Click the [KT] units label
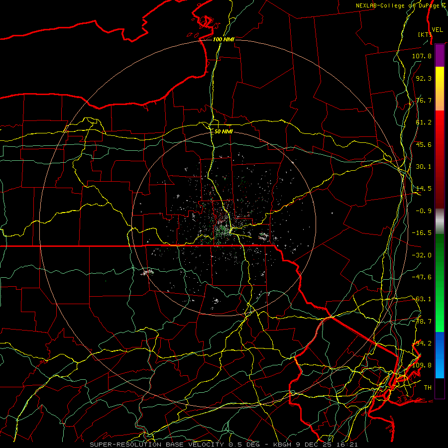Screen dimensions: 448x448 (x=425, y=34)
